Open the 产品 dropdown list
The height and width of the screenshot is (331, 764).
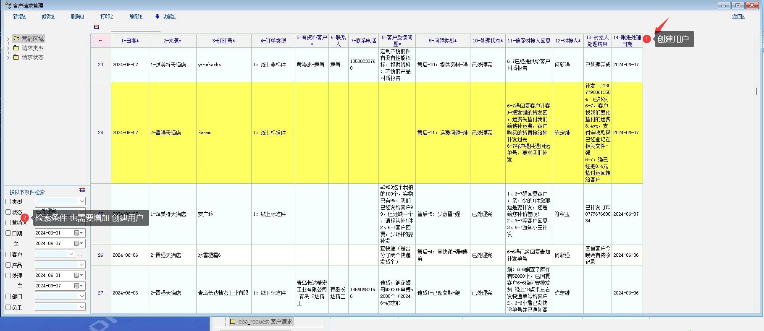(x=81, y=265)
